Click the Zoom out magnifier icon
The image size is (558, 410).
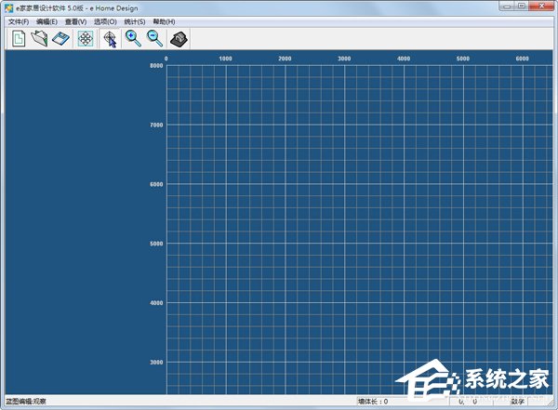coord(155,38)
